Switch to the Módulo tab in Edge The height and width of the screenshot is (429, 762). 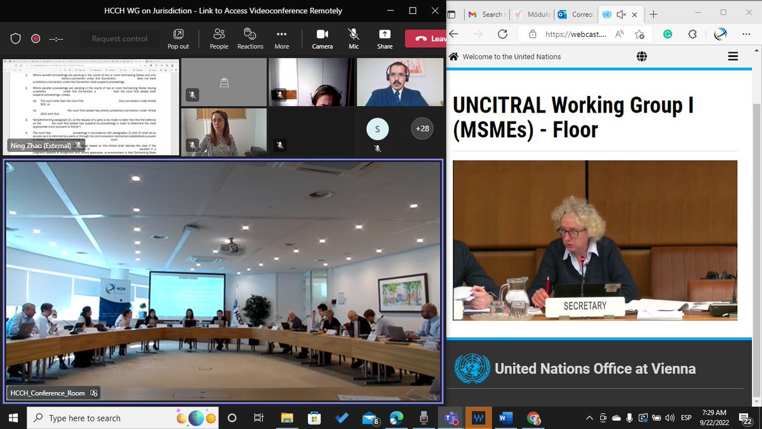[531, 14]
